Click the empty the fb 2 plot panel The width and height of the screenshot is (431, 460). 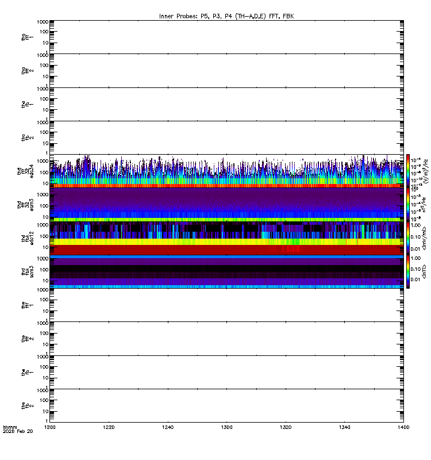pyautogui.click(x=226, y=406)
